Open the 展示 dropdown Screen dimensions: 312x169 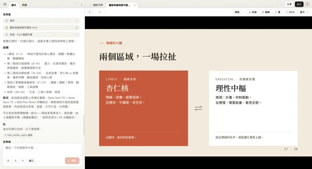coord(304,12)
